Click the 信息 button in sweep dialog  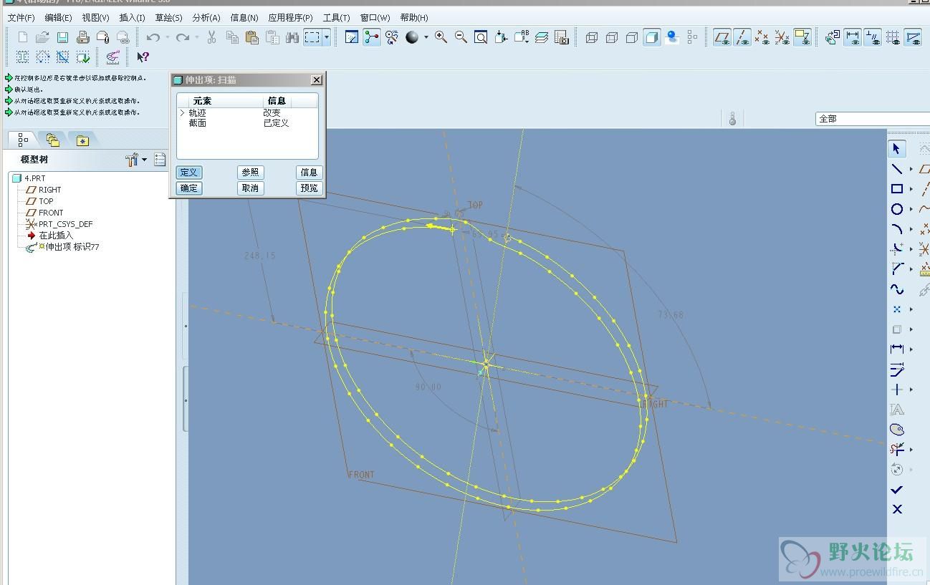[x=310, y=173]
